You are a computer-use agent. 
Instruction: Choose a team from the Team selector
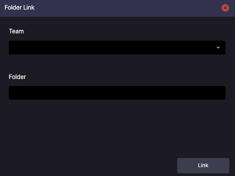pyautogui.click(x=117, y=48)
